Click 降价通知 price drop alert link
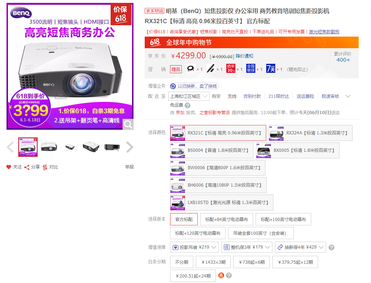The image size is (371, 283). [x=244, y=56]
